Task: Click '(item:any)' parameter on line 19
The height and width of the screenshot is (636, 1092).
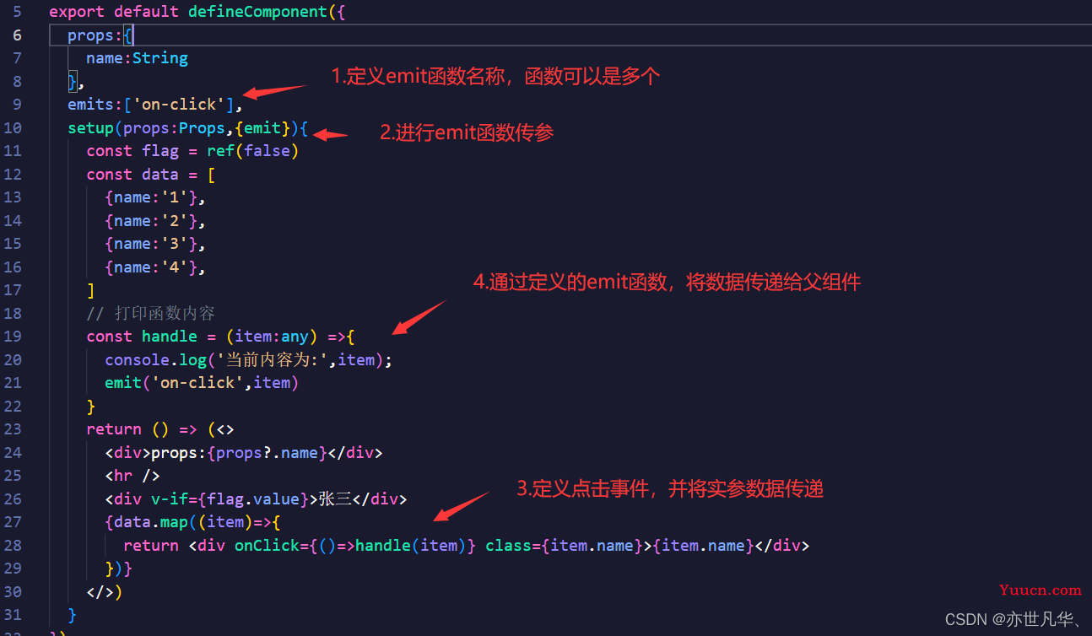Action: pos(272,337)
